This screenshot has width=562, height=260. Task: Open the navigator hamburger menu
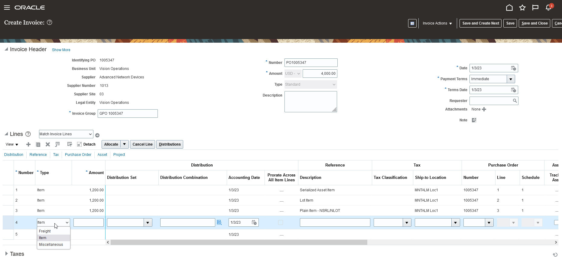point(7,8)
